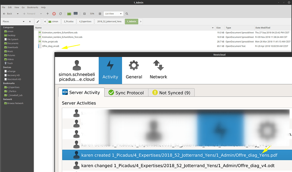Click the 1_Admin path button
Viewport: 292px width, 172px height.
pos(132,22)
